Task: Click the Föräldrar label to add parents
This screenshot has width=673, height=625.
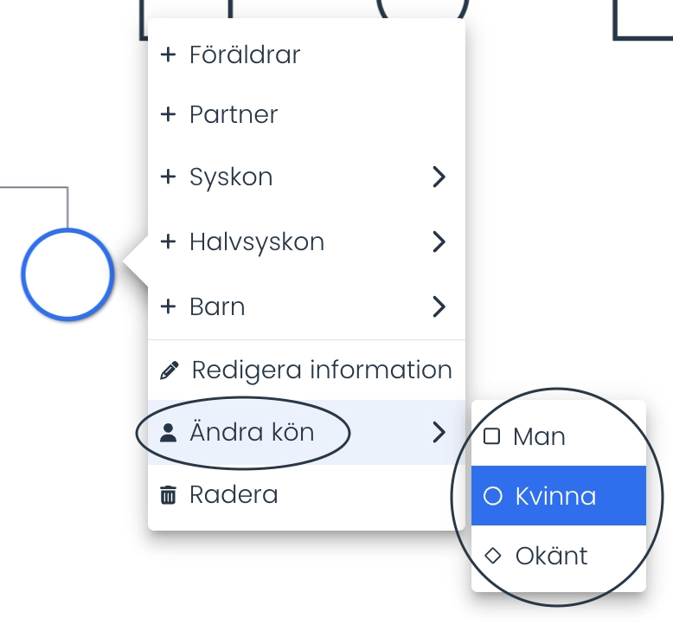Action: pos(245,55)
